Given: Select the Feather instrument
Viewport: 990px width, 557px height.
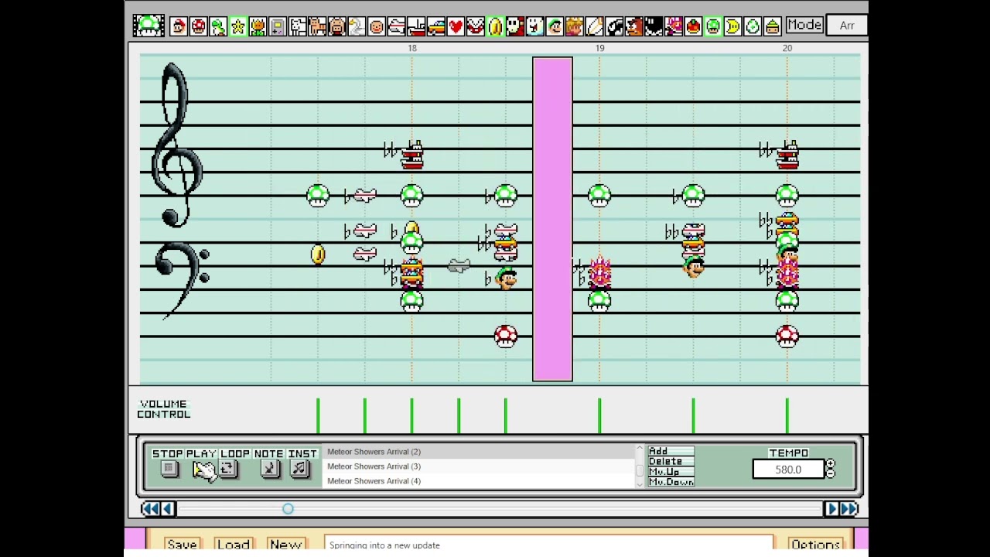Looking at the screenshot, I should [594, 26].
